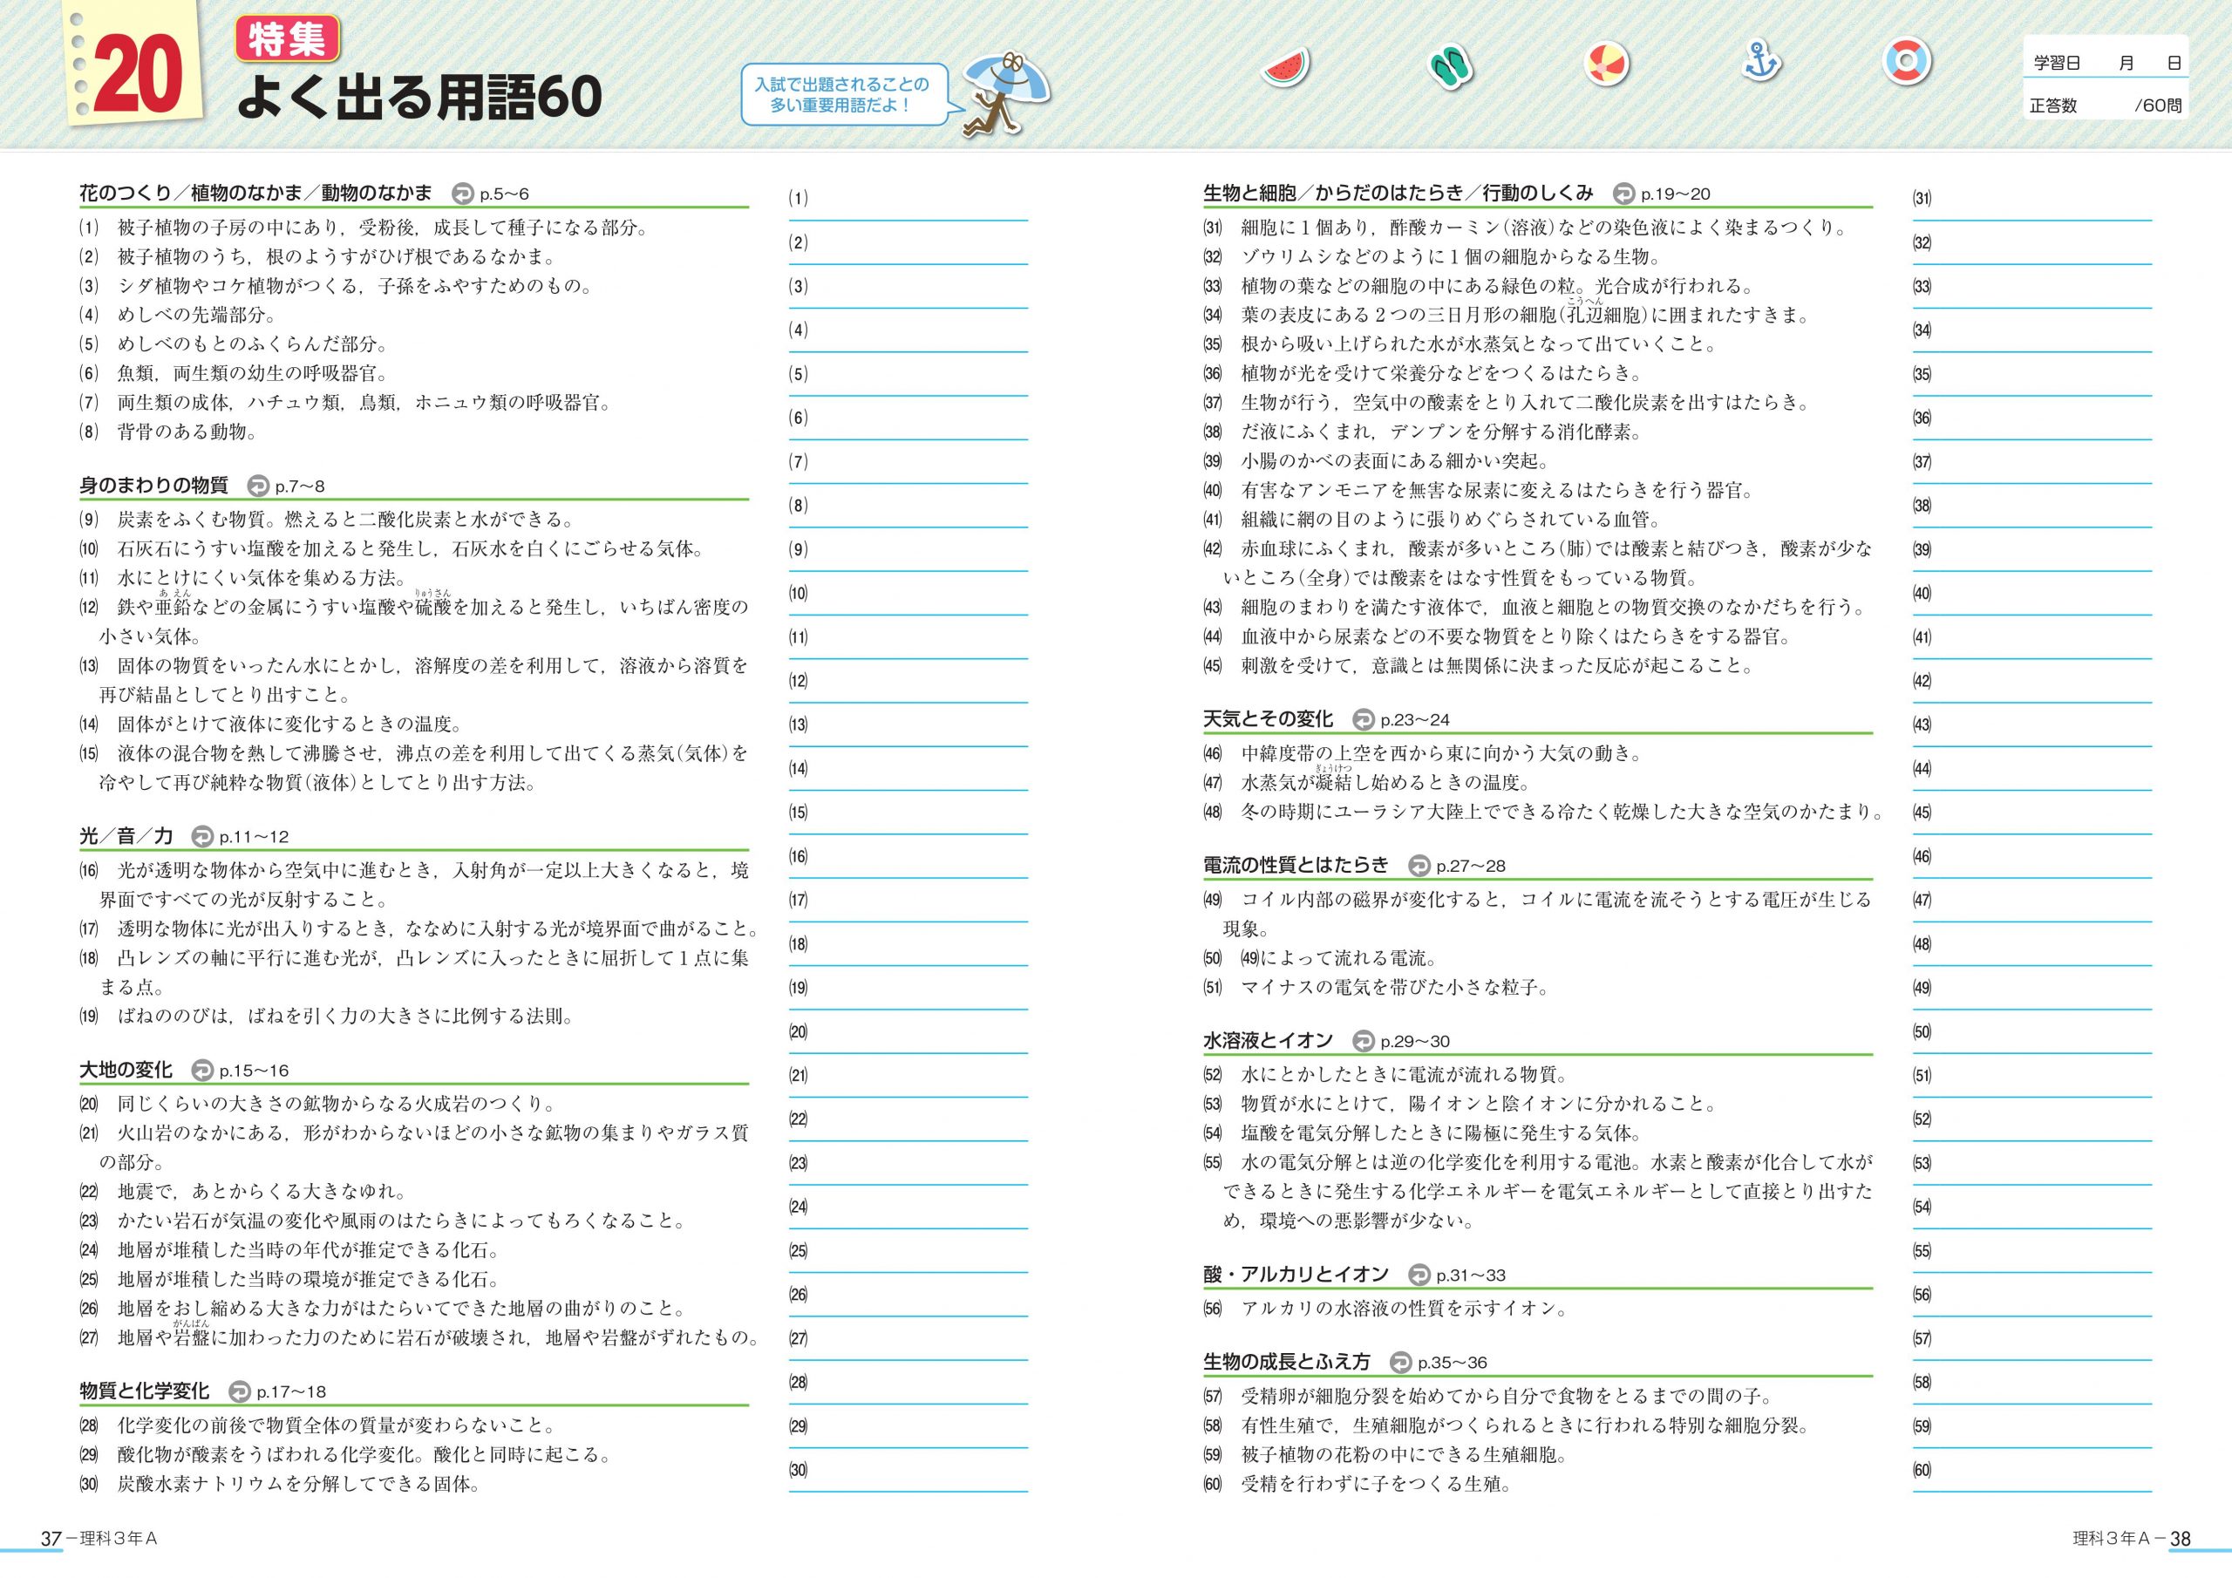
Task: Click question (39) 小腸のかべの表面にある細かい突起。
Action: pyautogui.click(x=1378, y=461)
